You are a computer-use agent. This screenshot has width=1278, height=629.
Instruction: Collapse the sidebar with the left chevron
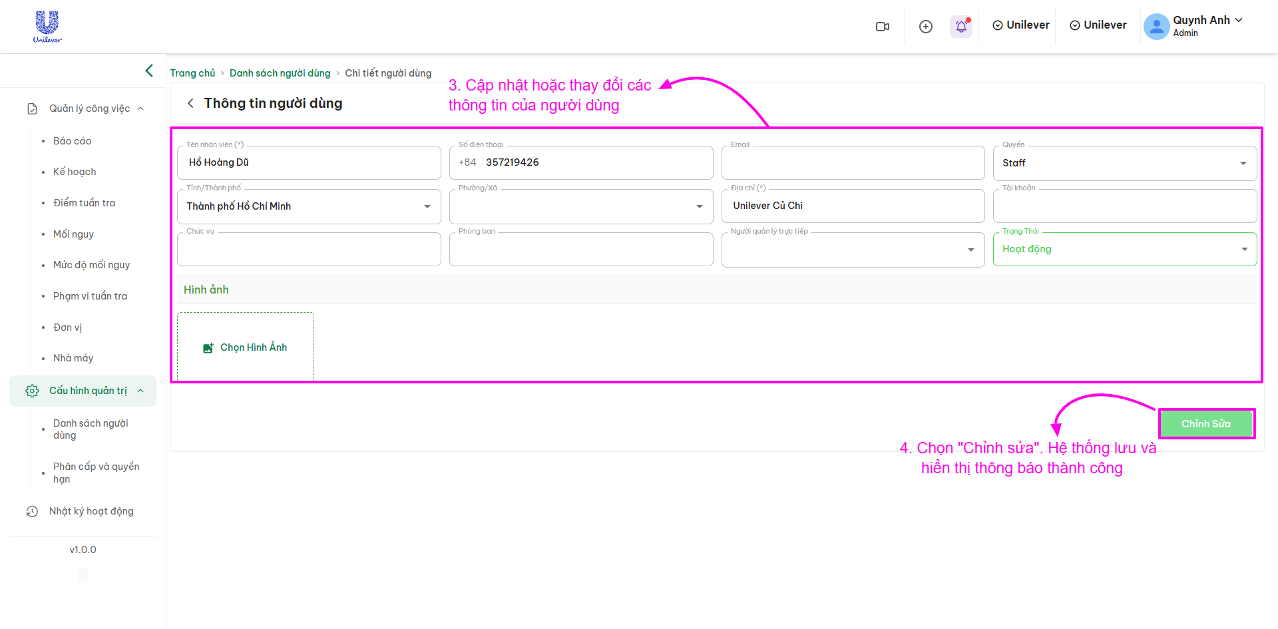point(149,71)
